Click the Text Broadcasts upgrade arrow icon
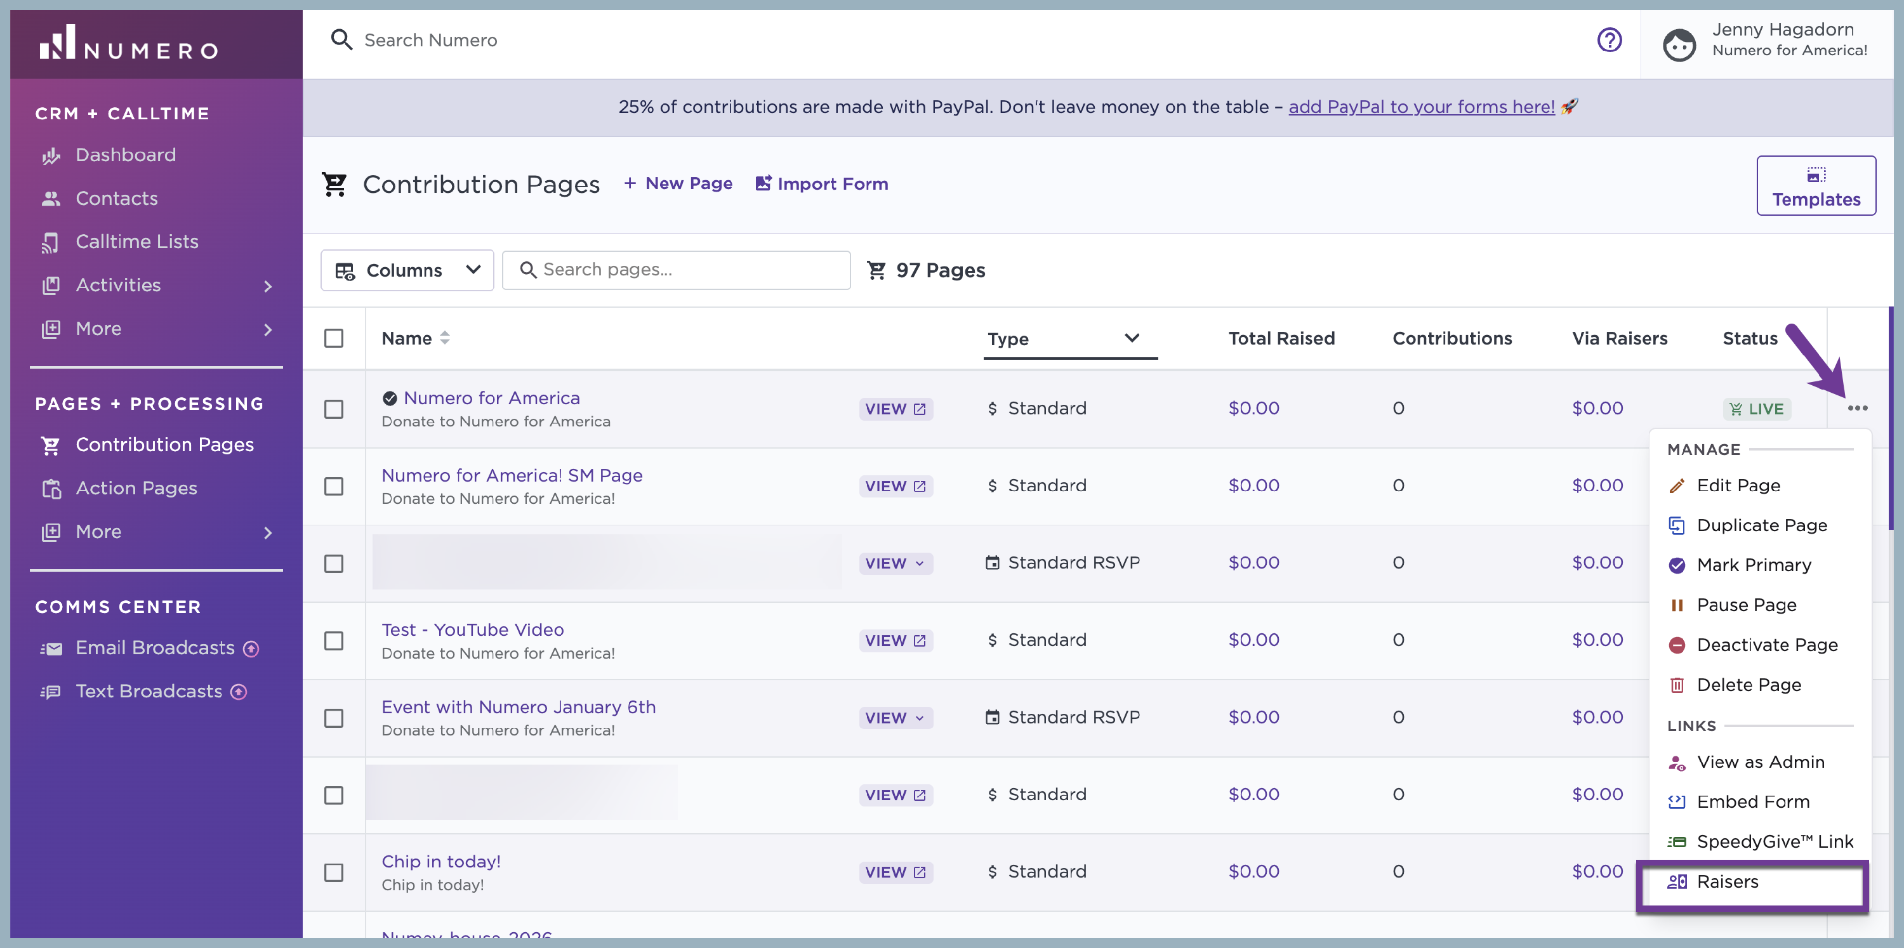Viewport: 1904px width, 948px height. pyautogui.click(x=238, y=692)
